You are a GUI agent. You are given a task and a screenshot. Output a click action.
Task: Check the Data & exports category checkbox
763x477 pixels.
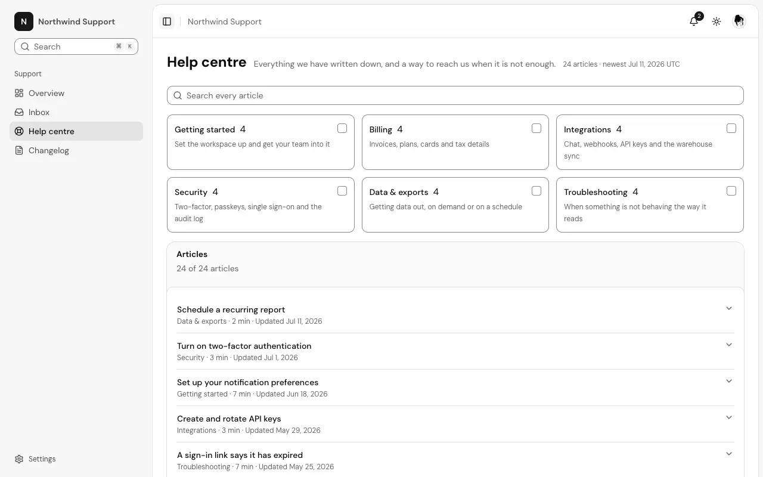pos(536,191)
